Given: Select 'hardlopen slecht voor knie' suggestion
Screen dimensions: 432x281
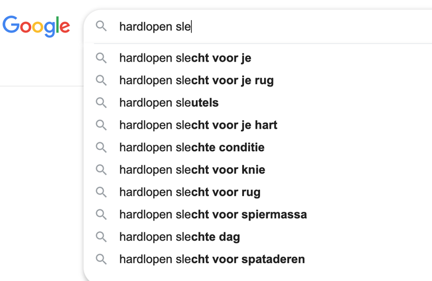Looking at the screenshot, I should coord(192,170).
